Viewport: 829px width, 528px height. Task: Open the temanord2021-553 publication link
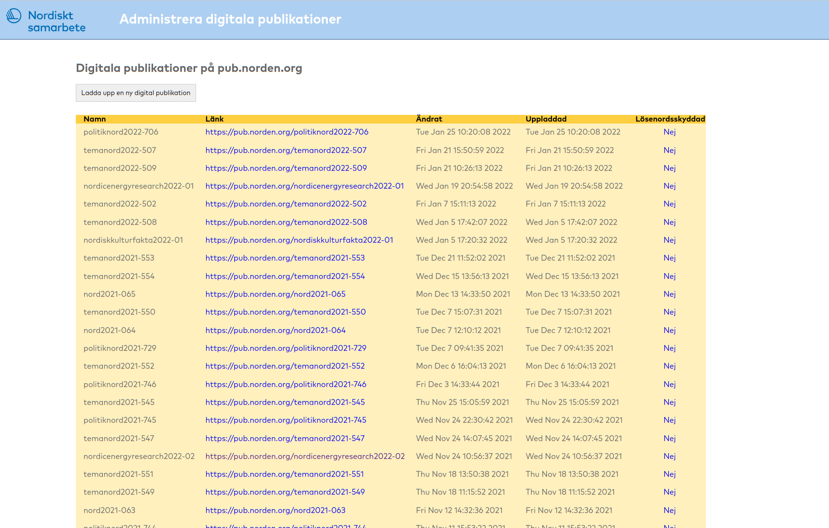click(x=285, y=258)
